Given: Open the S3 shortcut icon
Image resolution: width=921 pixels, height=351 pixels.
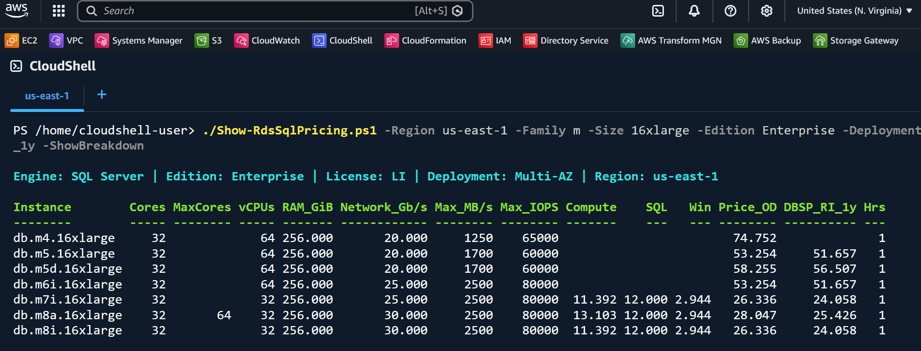Looking at the screenshot, I should point(202,41).
